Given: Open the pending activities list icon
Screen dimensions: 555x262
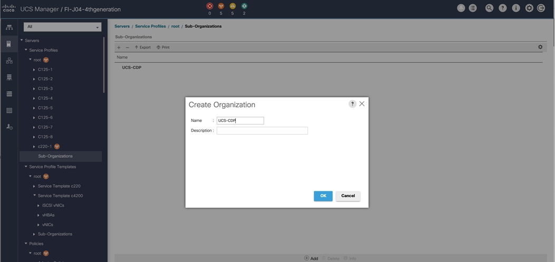Looking at the screenshot, I should [x=473, y=8].
